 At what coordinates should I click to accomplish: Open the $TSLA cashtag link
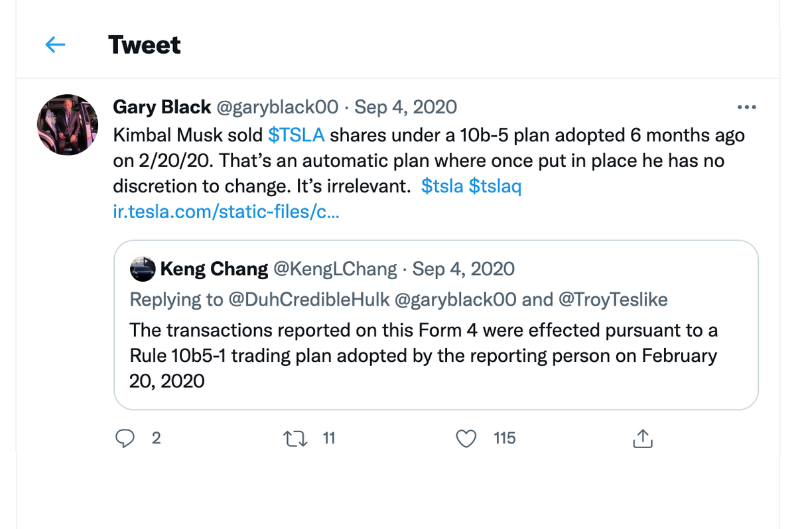pos(297,135)
